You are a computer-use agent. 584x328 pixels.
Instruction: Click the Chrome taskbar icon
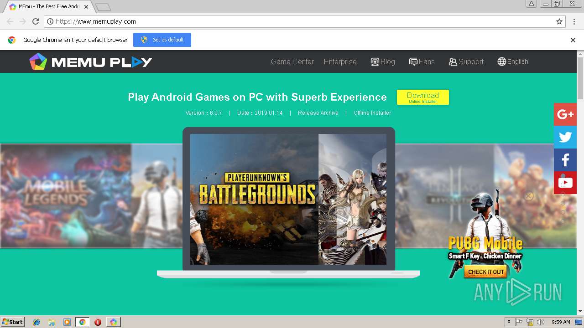tap(82, 322)
